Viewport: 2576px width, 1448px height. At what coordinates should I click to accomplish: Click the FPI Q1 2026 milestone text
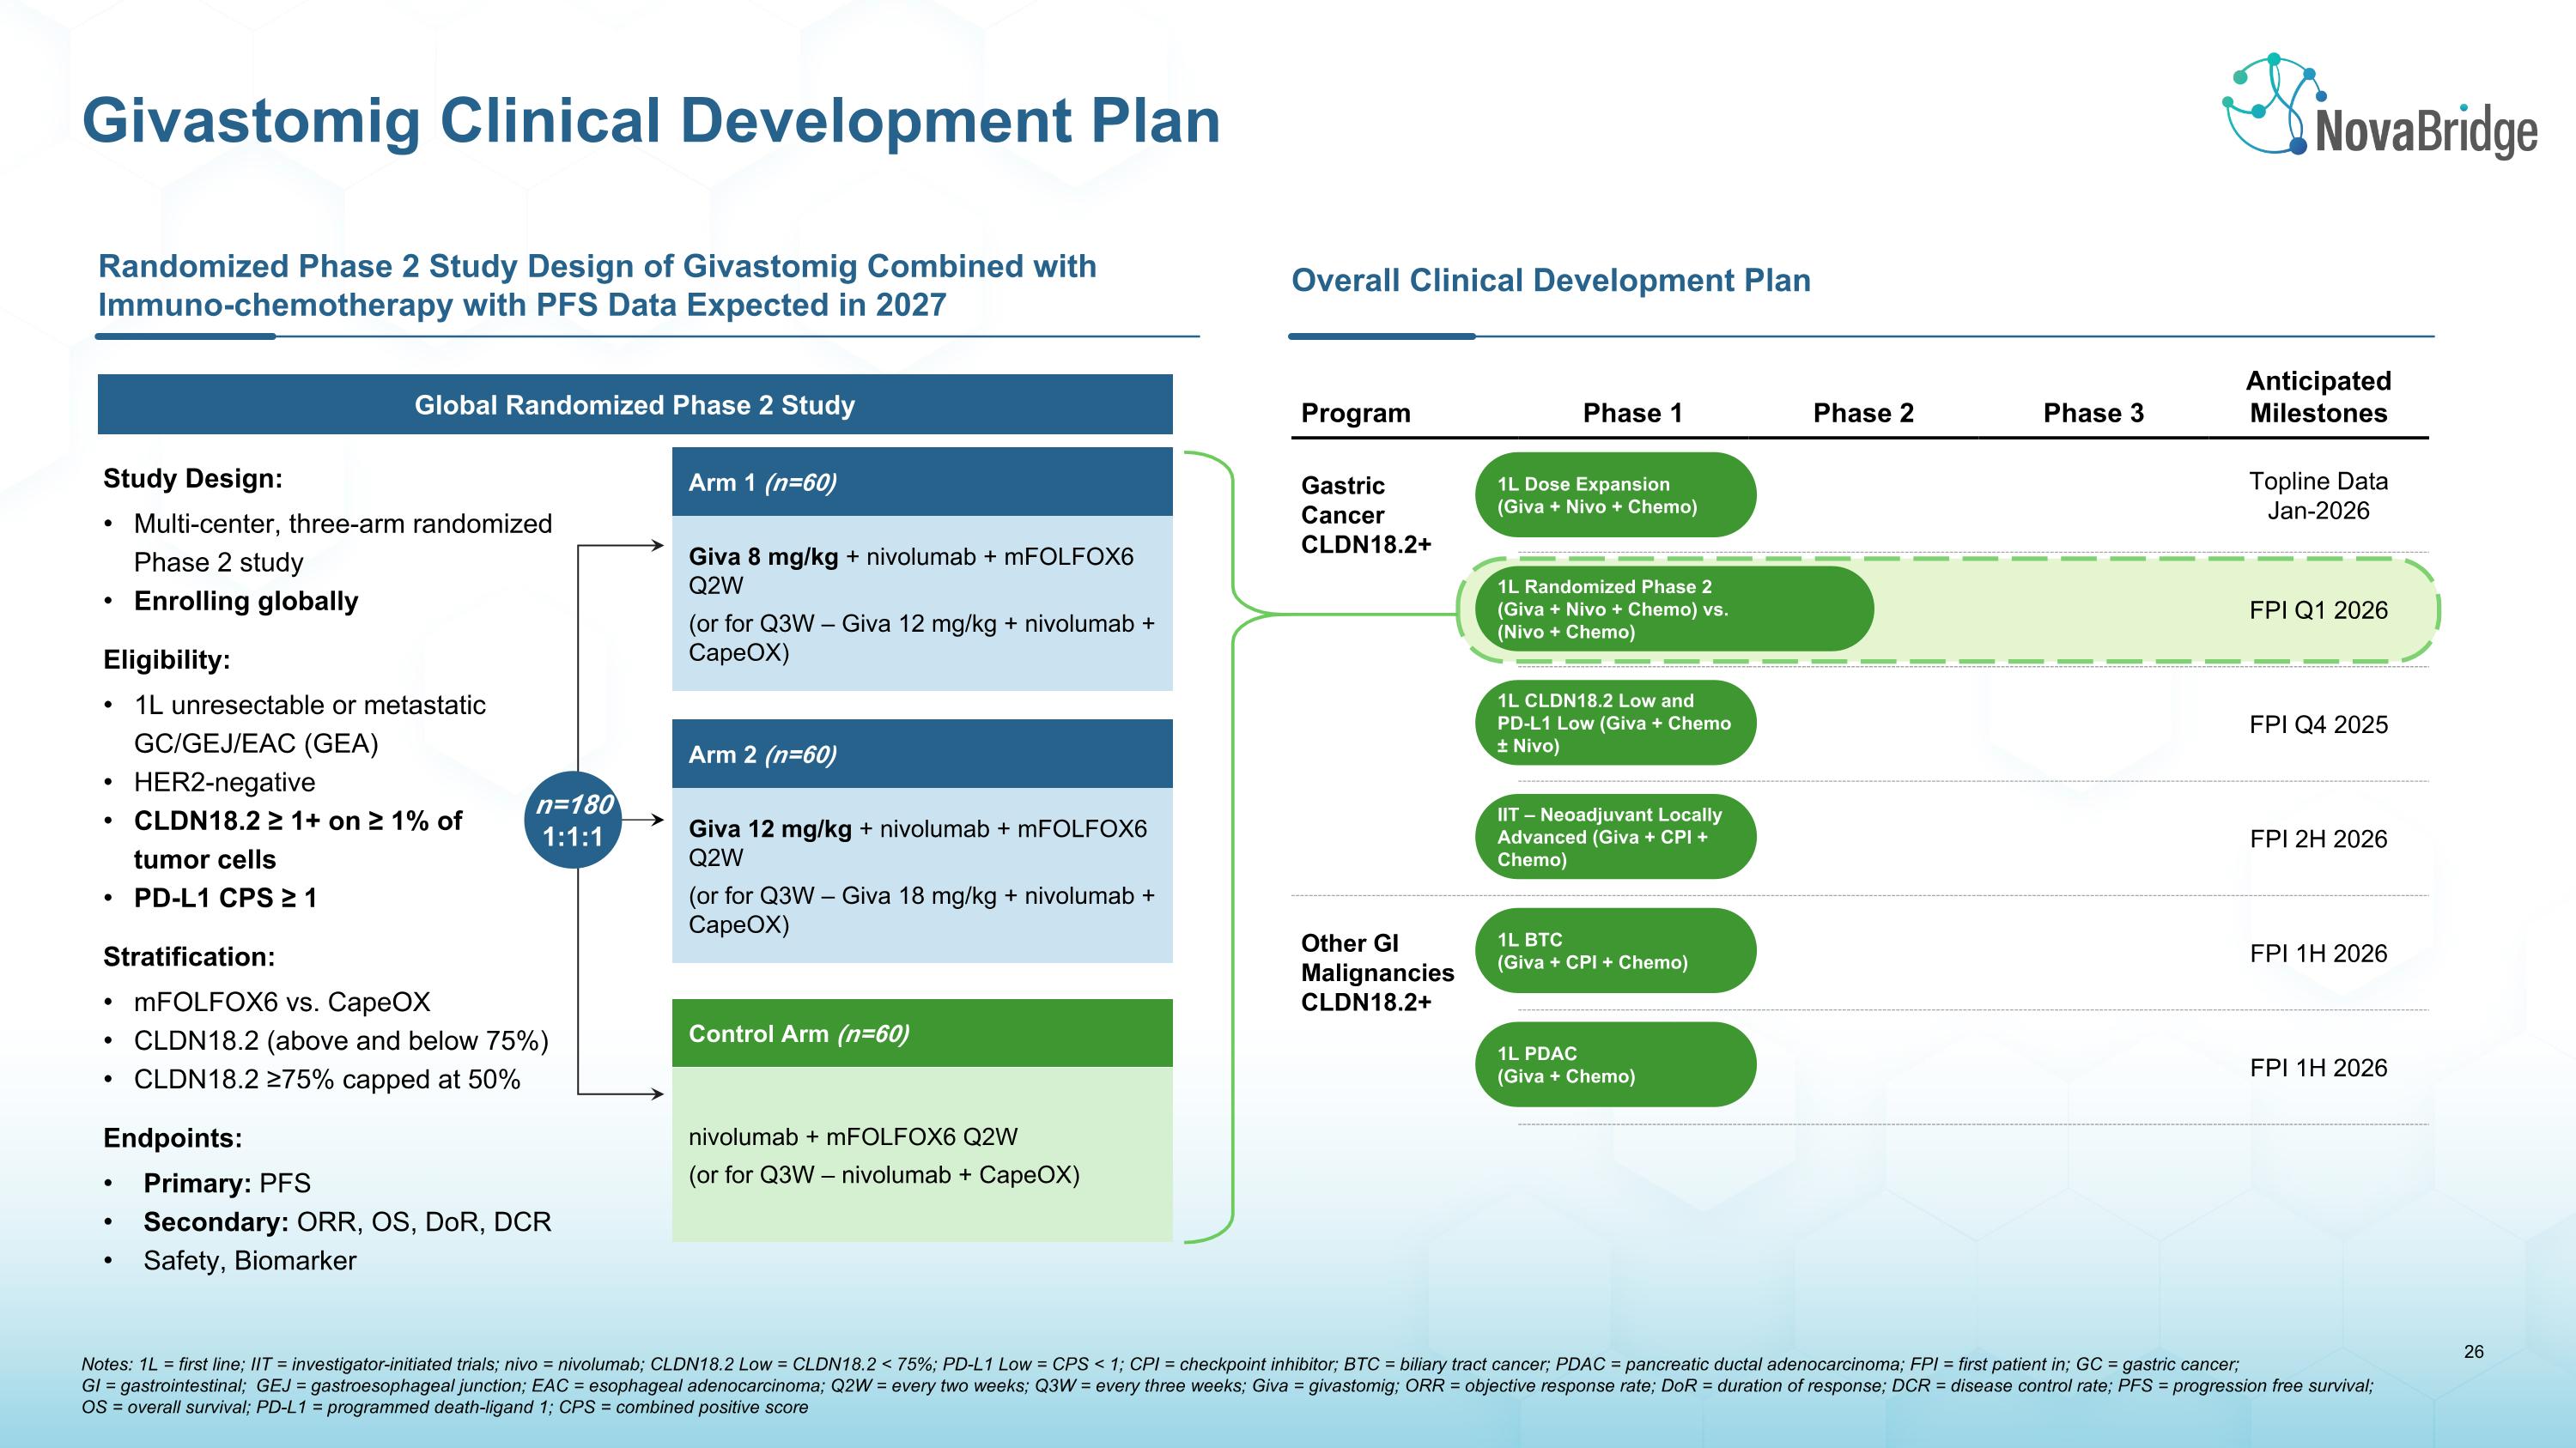coord(2318,610)
